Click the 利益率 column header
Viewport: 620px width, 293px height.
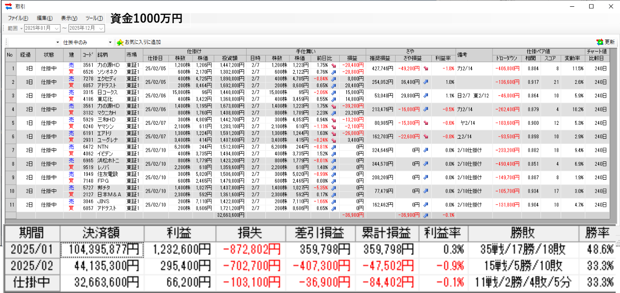[x=443, y=58]
